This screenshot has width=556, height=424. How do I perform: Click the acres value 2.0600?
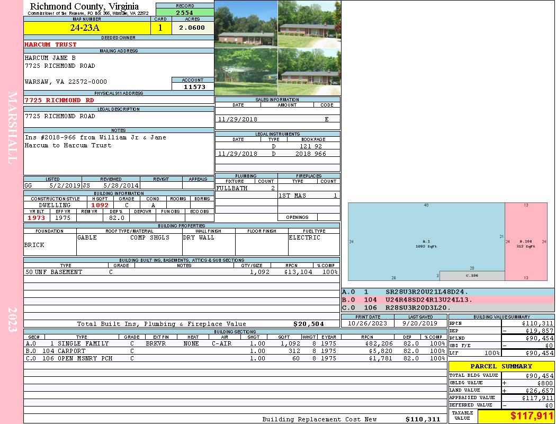click(192, 28)
